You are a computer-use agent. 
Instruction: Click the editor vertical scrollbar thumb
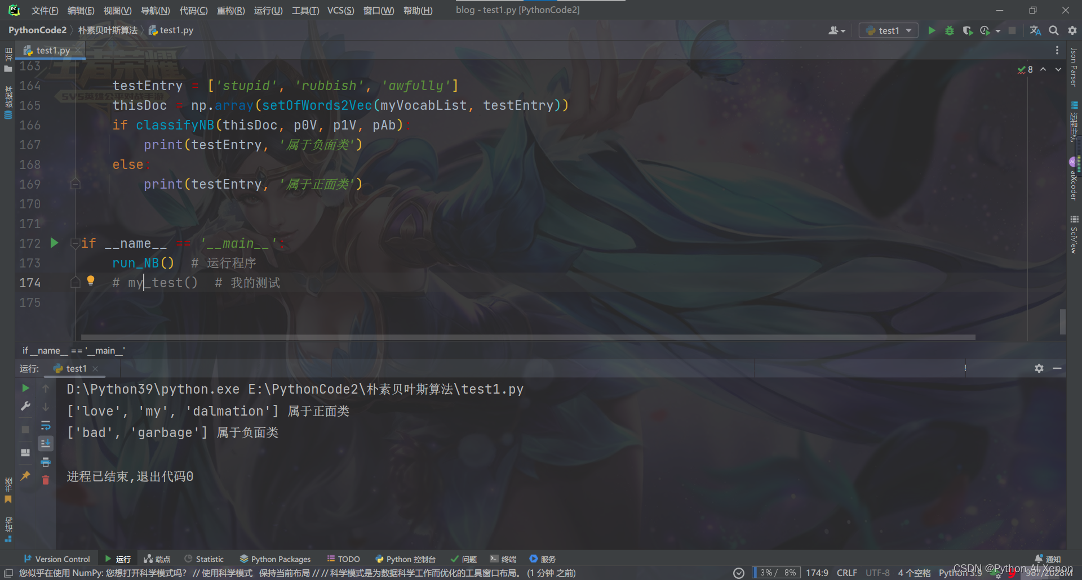(x=1063, y=322)
